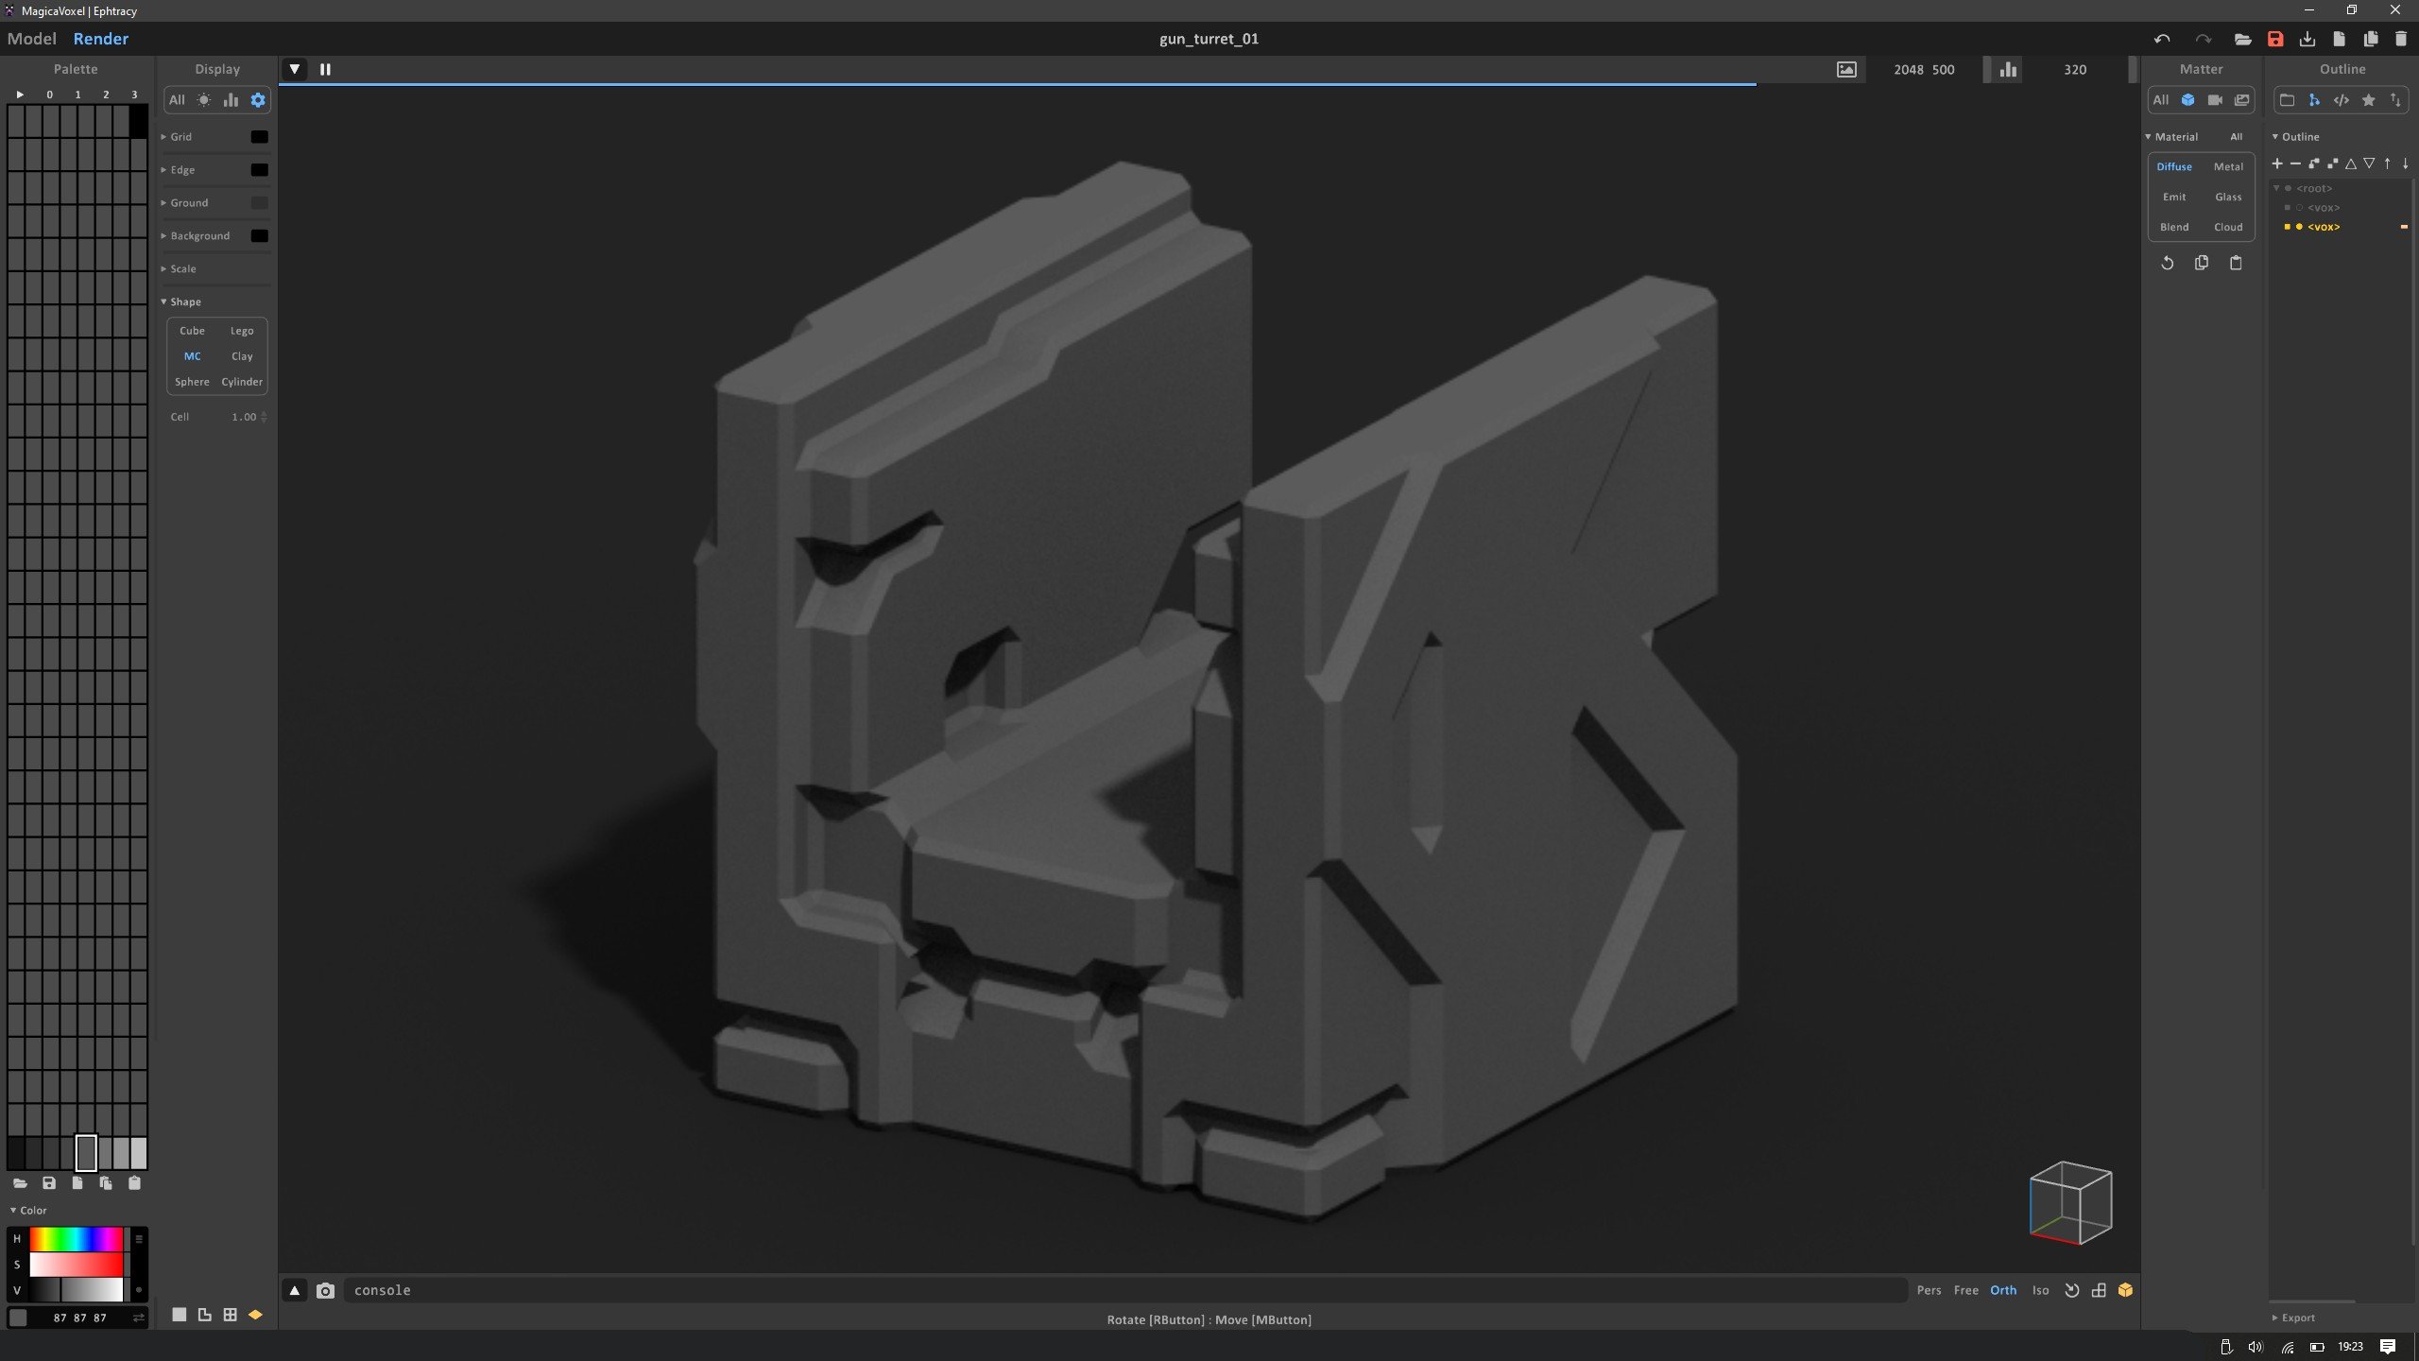This screenshot has height=1361, width=2419.
Task: Choose the Glass material type
Action: pos(2228,197)
